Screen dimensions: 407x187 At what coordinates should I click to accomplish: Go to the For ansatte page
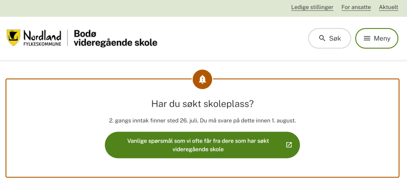[356, 7]
